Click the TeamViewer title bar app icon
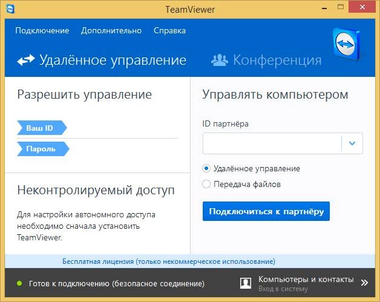The image size is (380, 302). tap(10, 9)
